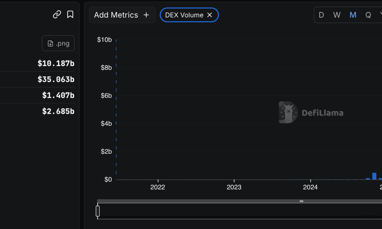382x229 pixels.
Task: Download the chart as .png
Action: [x=58, y=43]
